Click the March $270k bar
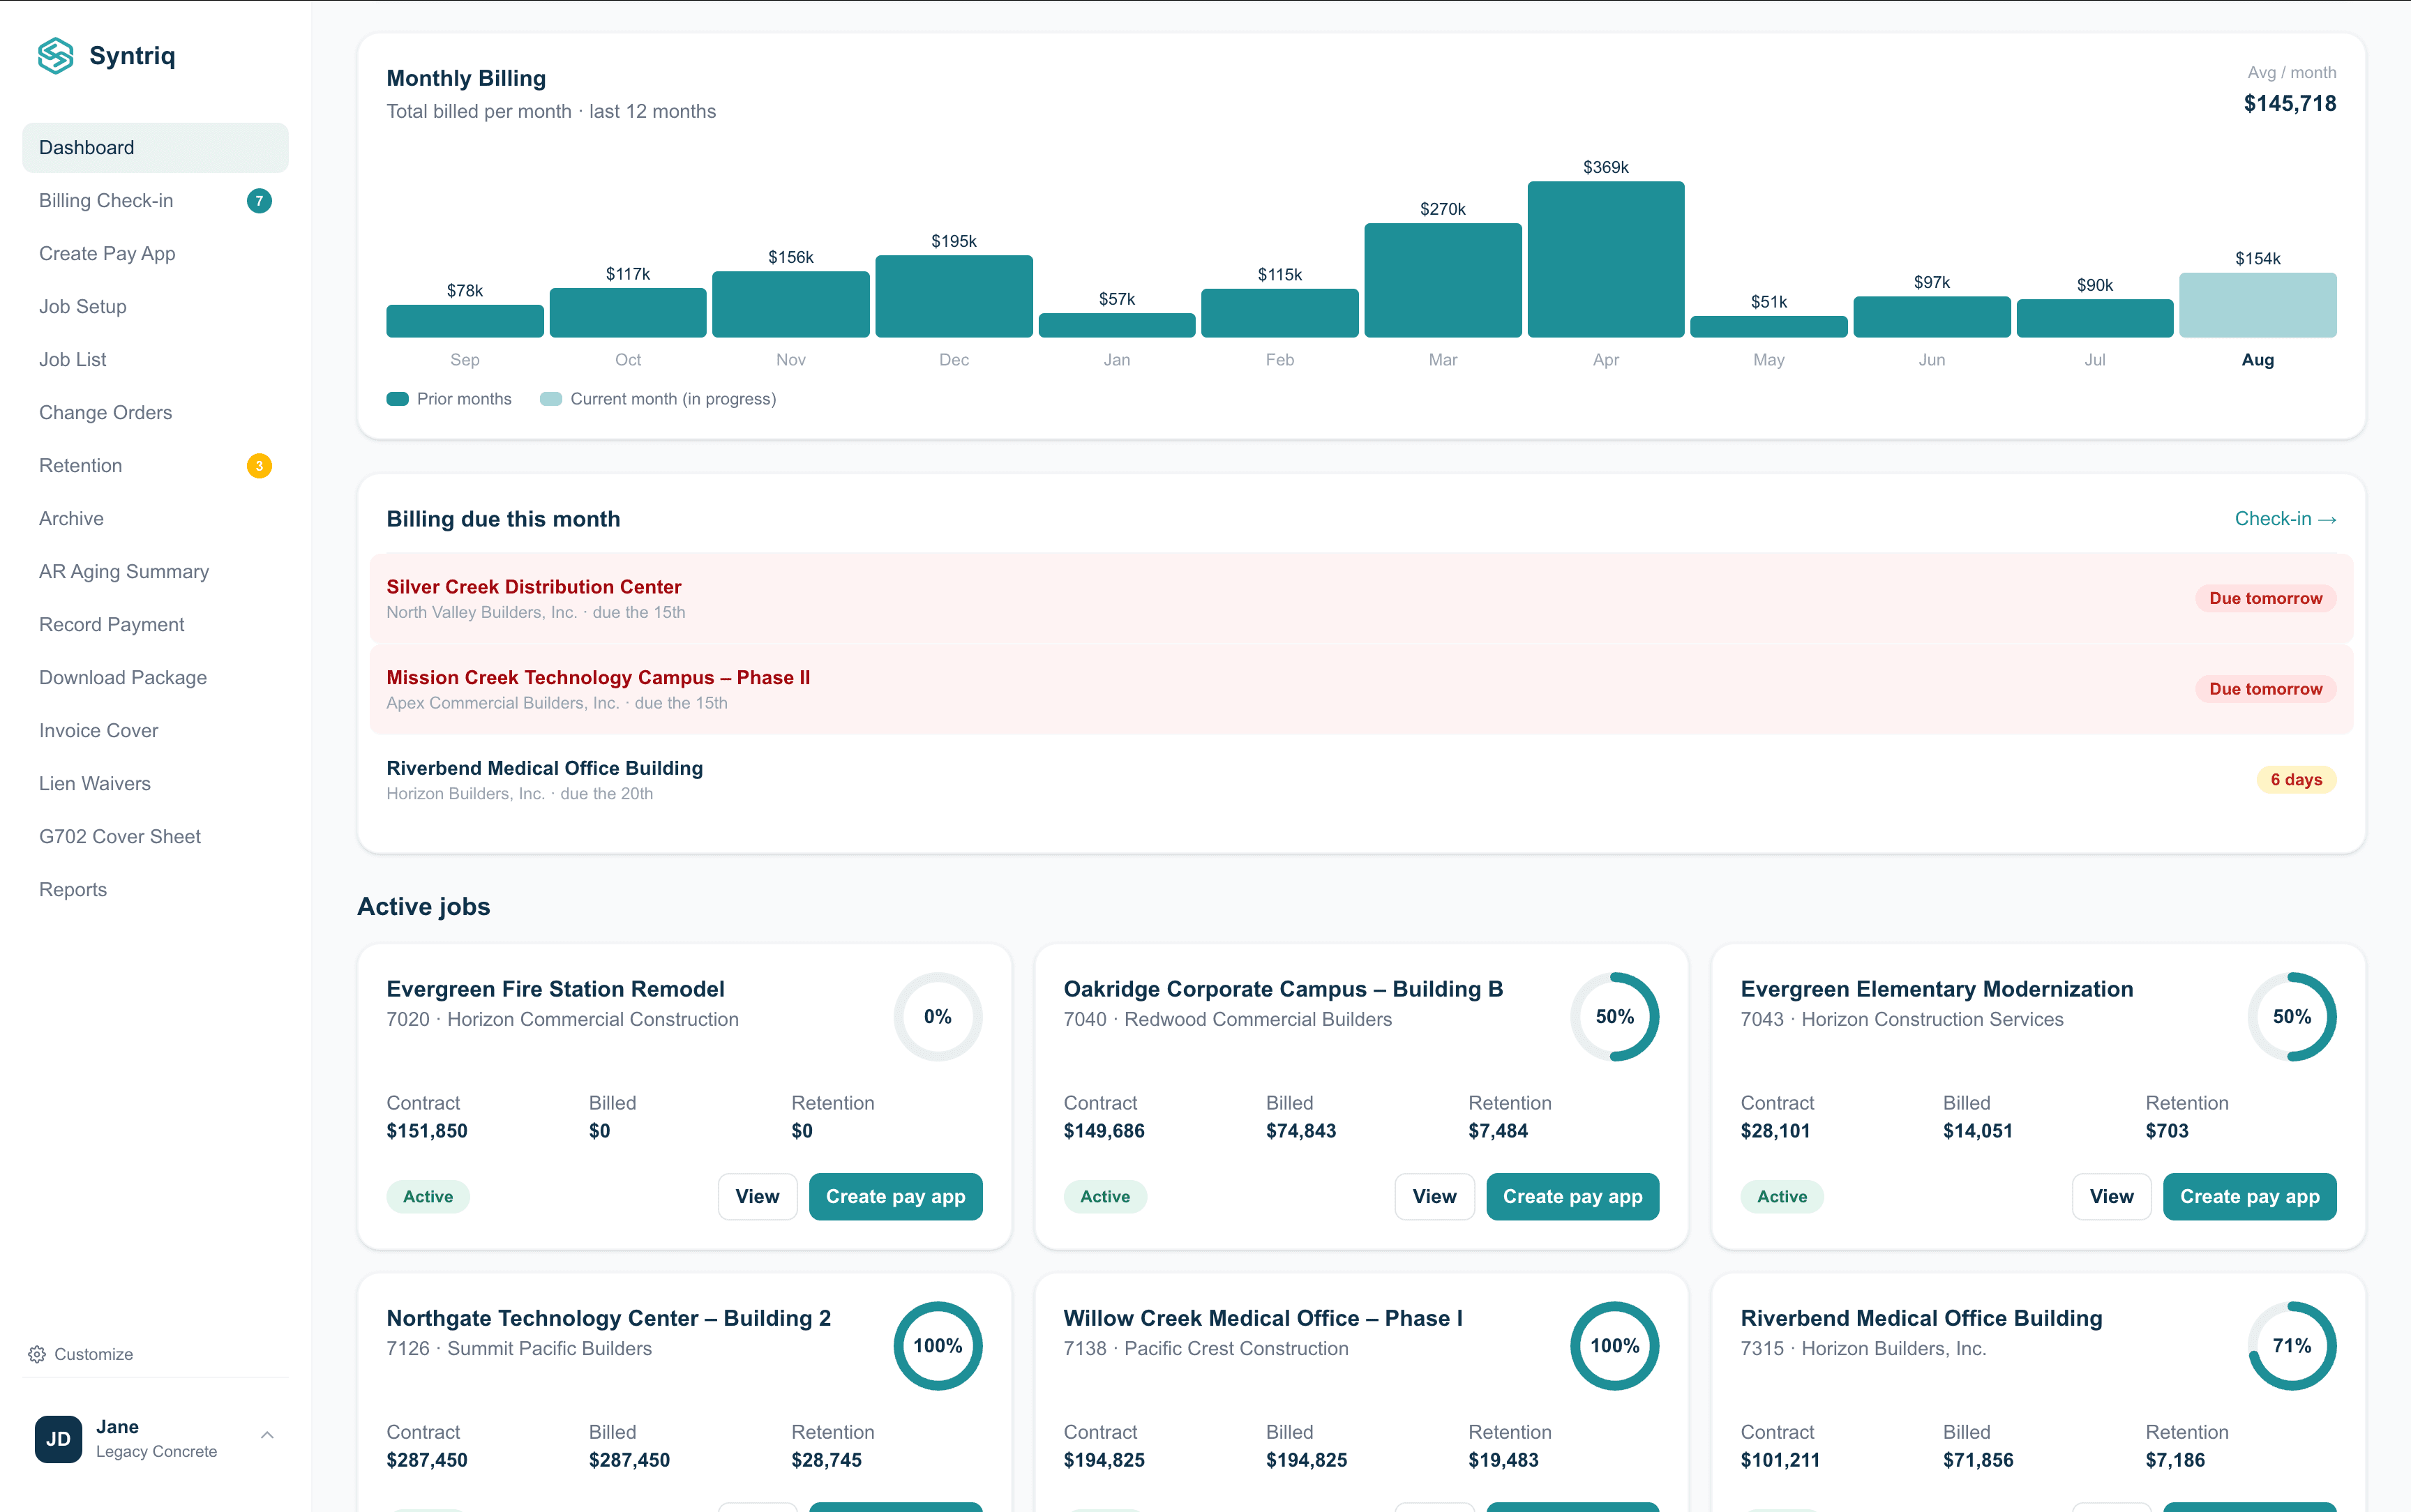2411x1512 pixels. coord(1442,280)
